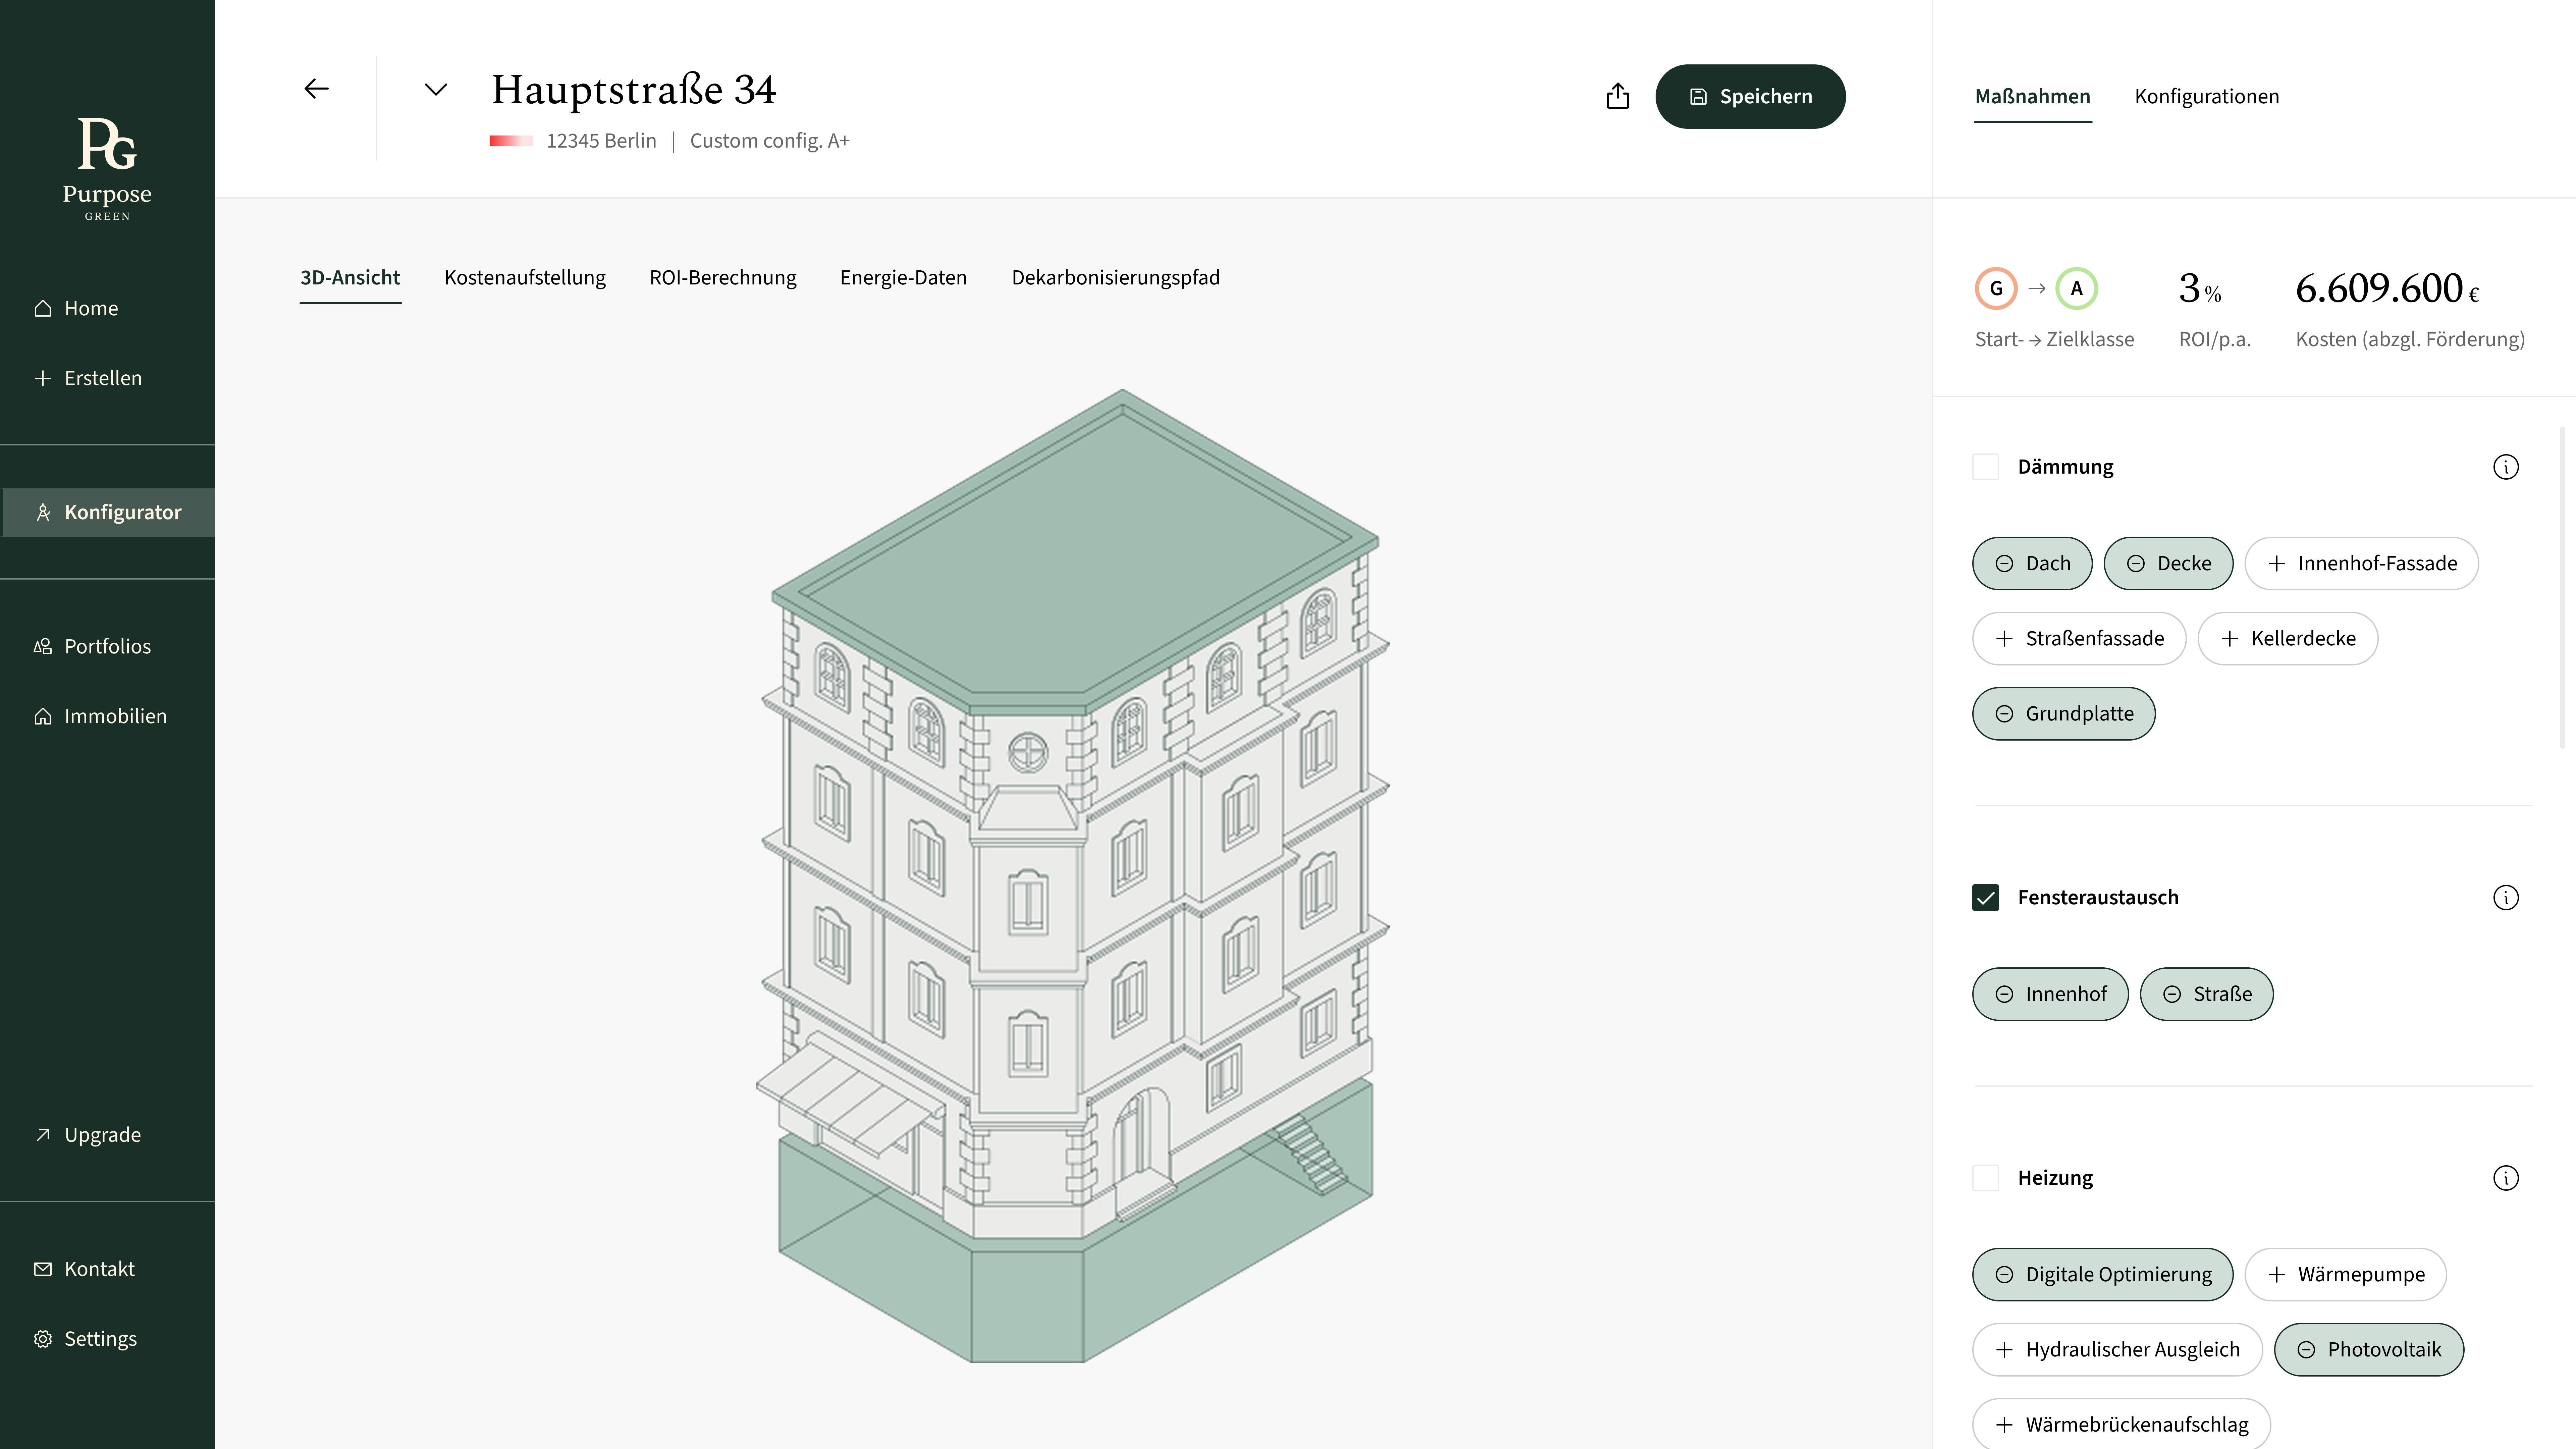Screen dimensions: 2576x1449
Task: Click the 3% ROI value
Action: (x=2200, y=289)
